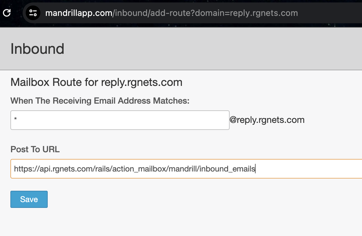
Task: Focus the receiving email address input field
Action: tap(120, 120)
